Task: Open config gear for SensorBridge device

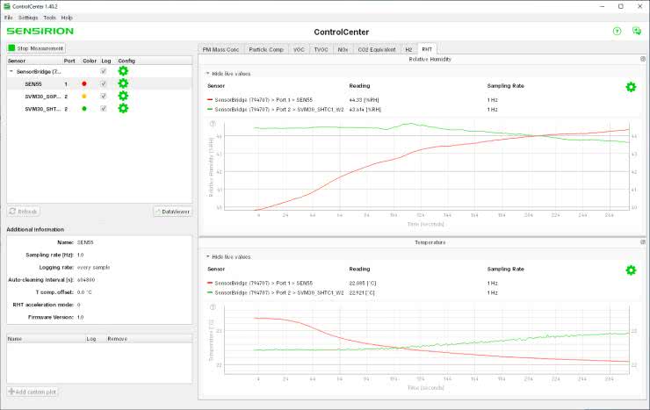Action: [123, 71]
